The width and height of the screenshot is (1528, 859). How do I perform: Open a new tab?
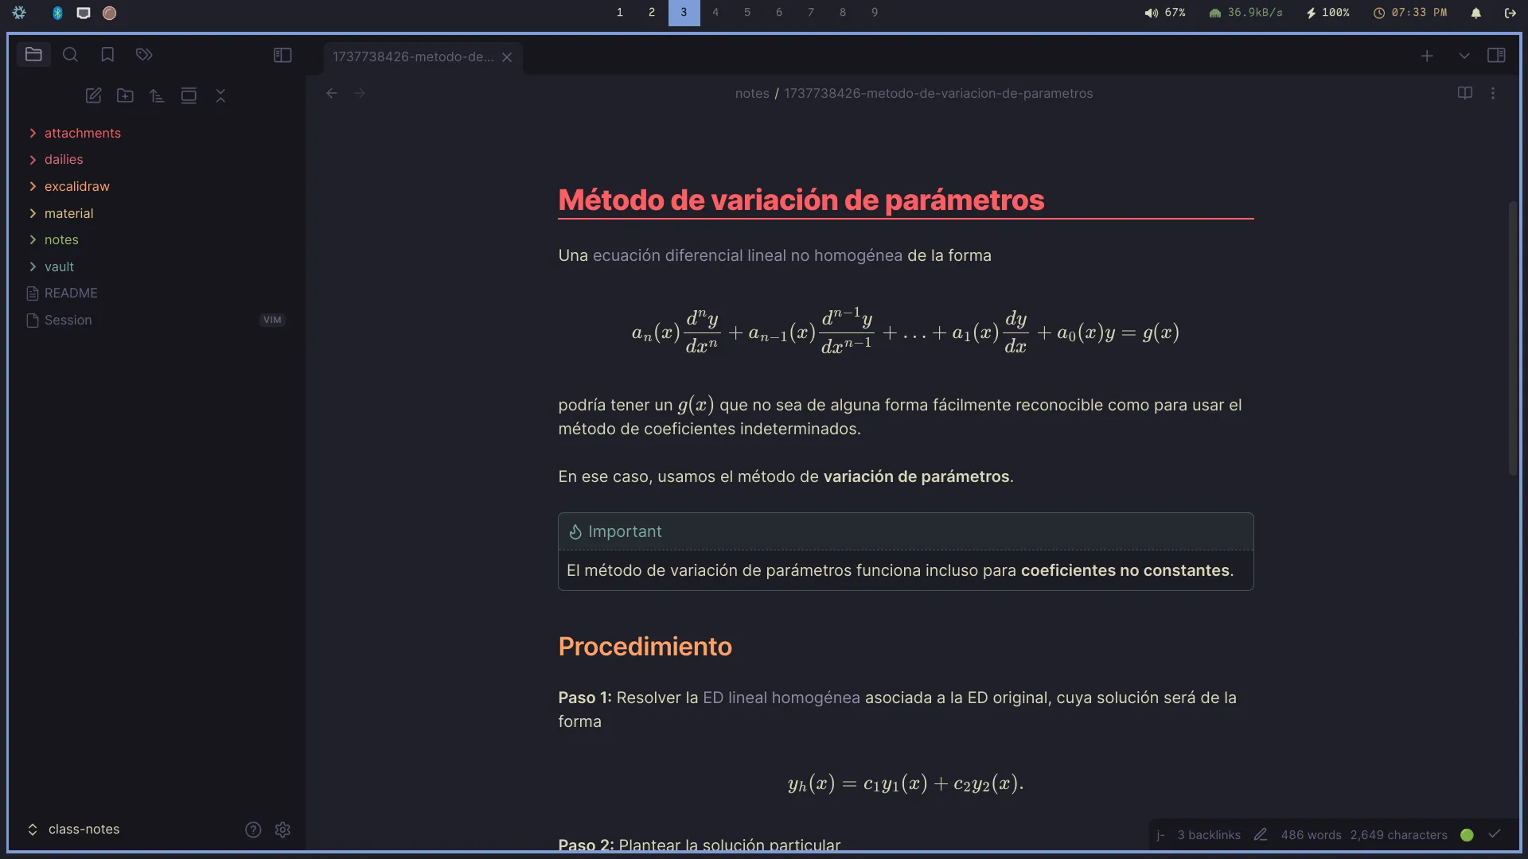(1427, 56)
